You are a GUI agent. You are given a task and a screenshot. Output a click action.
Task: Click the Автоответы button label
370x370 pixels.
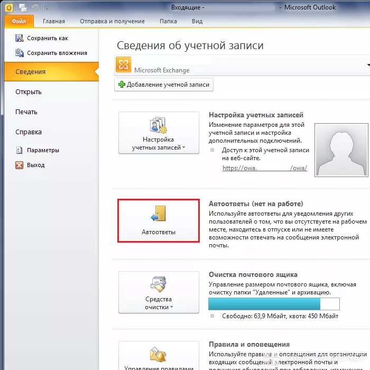point(159,232)
